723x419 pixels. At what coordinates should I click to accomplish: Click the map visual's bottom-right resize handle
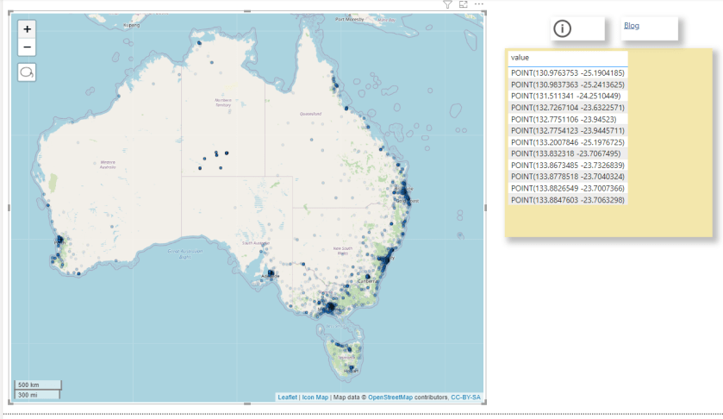tap(484, 403)
